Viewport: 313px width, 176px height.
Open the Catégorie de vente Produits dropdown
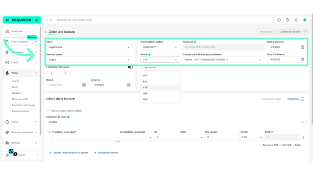[x=176, y=122]
